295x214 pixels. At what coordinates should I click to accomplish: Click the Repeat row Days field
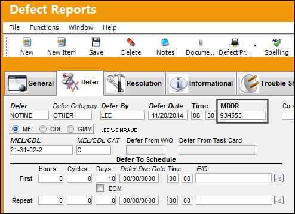coord(106,200)
